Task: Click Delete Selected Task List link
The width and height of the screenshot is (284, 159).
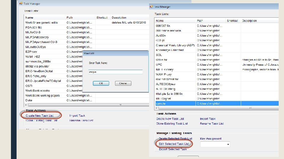Action: tap(175, 139)
